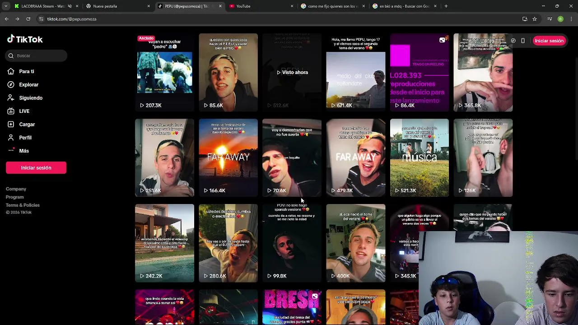578x325 pixels.
Task: Open the Terms & Policies link
Action: 23,205
